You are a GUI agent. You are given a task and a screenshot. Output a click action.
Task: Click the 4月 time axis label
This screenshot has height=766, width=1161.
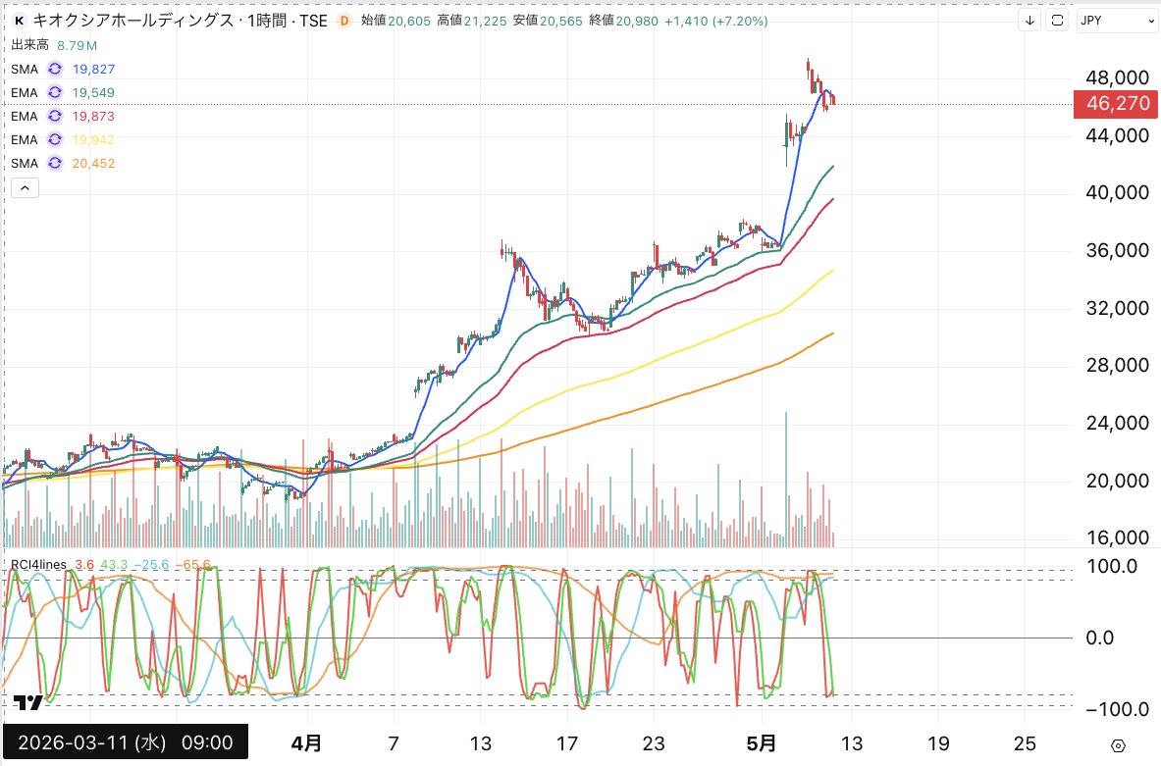[x=306, y=743]
